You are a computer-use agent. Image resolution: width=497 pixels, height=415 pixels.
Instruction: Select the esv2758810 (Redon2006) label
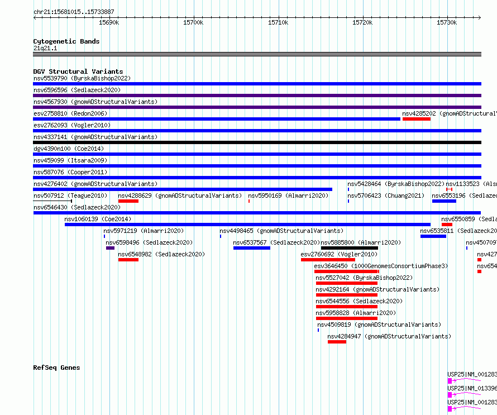pyautogui.click(x=70, y=113)
